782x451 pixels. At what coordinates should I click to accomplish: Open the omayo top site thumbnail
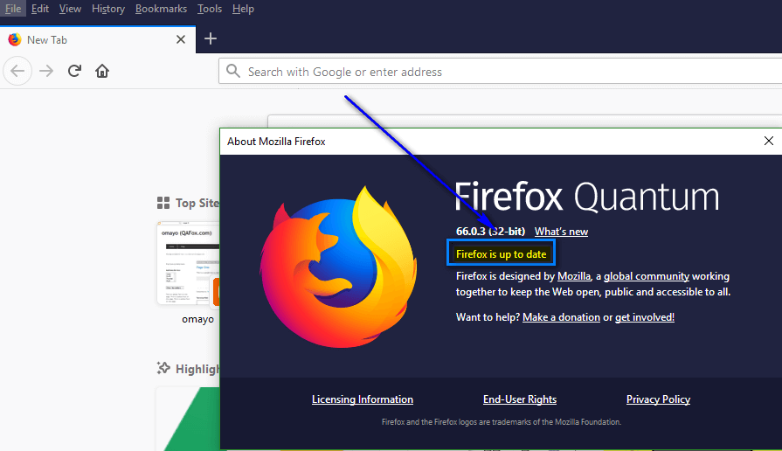coord(188,263)
